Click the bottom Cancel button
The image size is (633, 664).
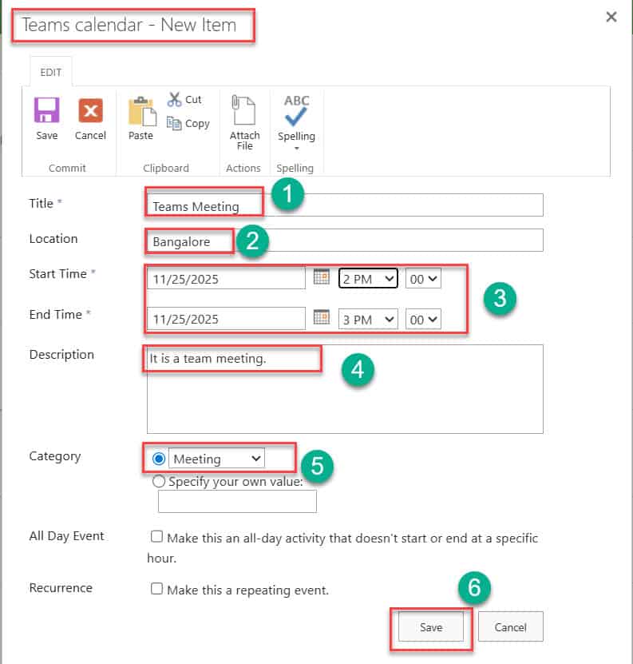pos(511,626)
